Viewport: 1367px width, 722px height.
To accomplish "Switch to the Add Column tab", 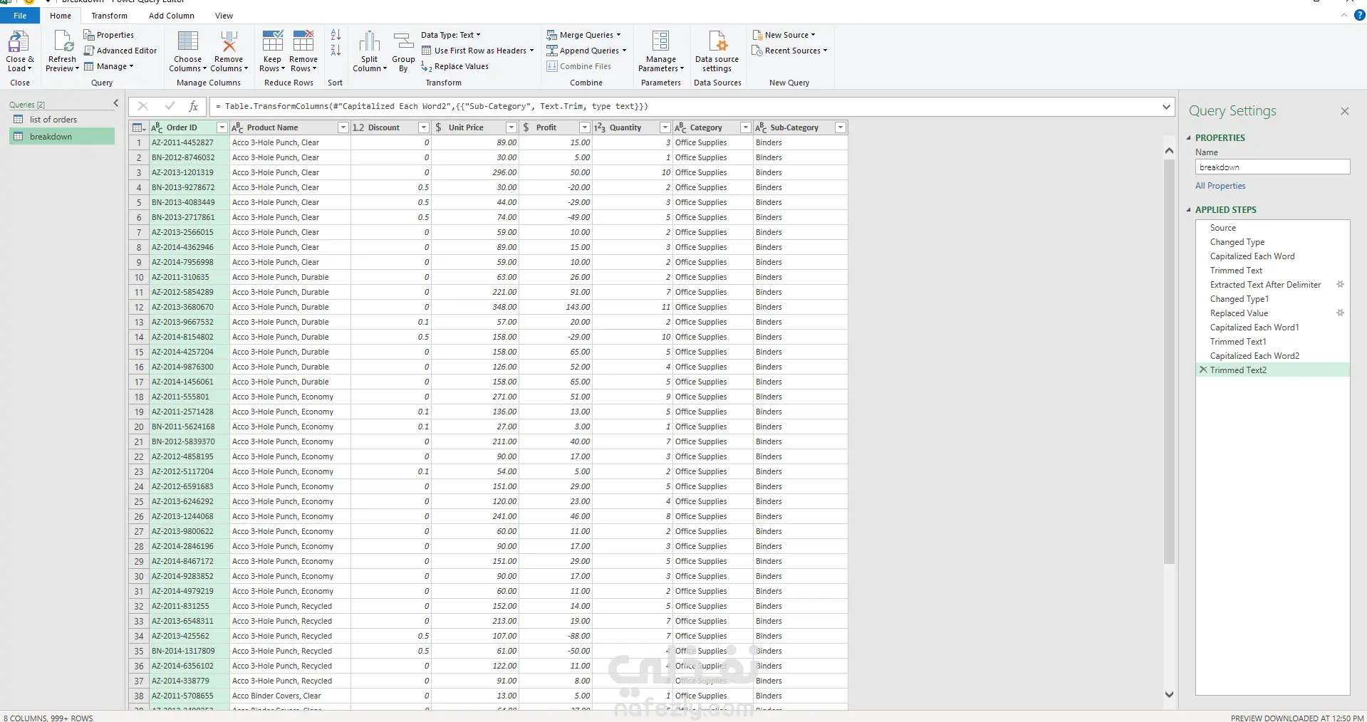I will [171, 16].
